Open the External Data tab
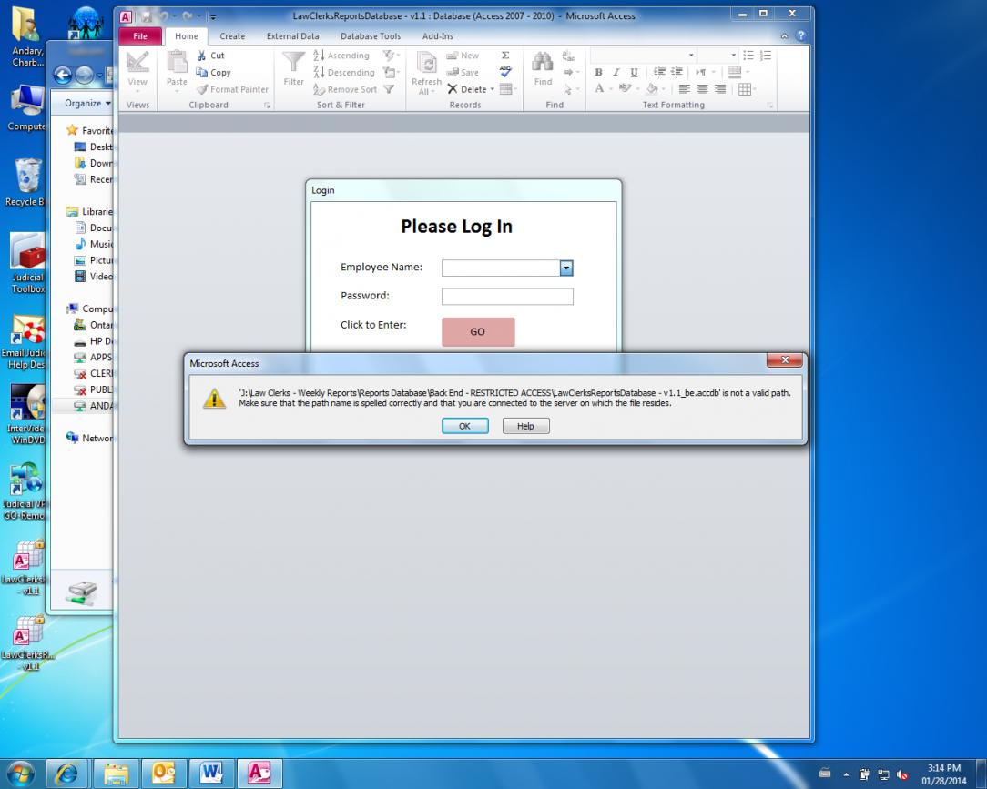 coord(292,36)
